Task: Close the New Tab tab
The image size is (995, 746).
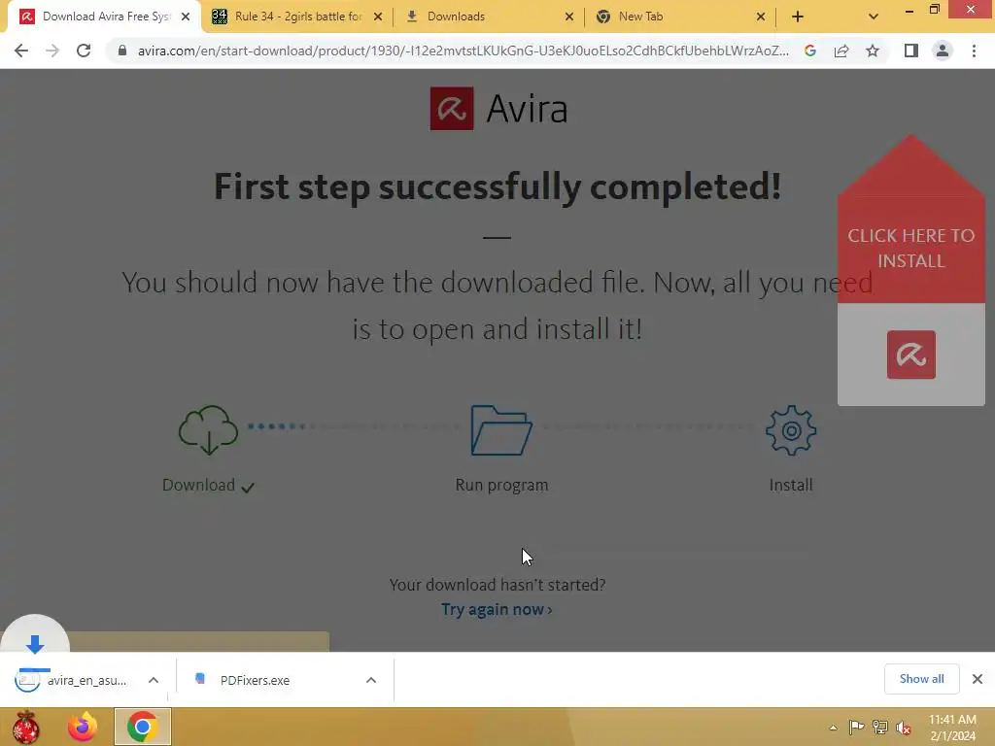Action: pyautogui.click(x=761, y=17)
